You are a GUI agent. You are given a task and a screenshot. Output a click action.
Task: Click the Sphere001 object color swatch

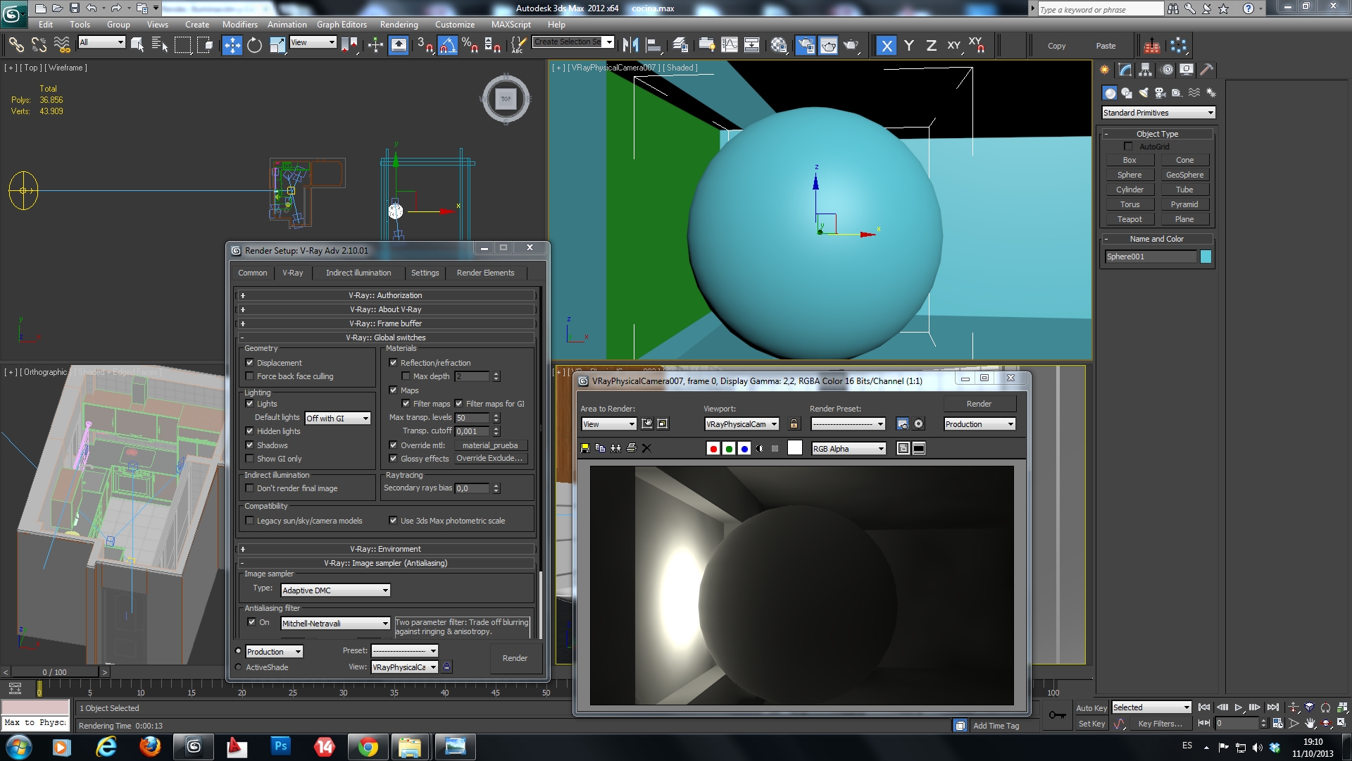click(1206, 256)
